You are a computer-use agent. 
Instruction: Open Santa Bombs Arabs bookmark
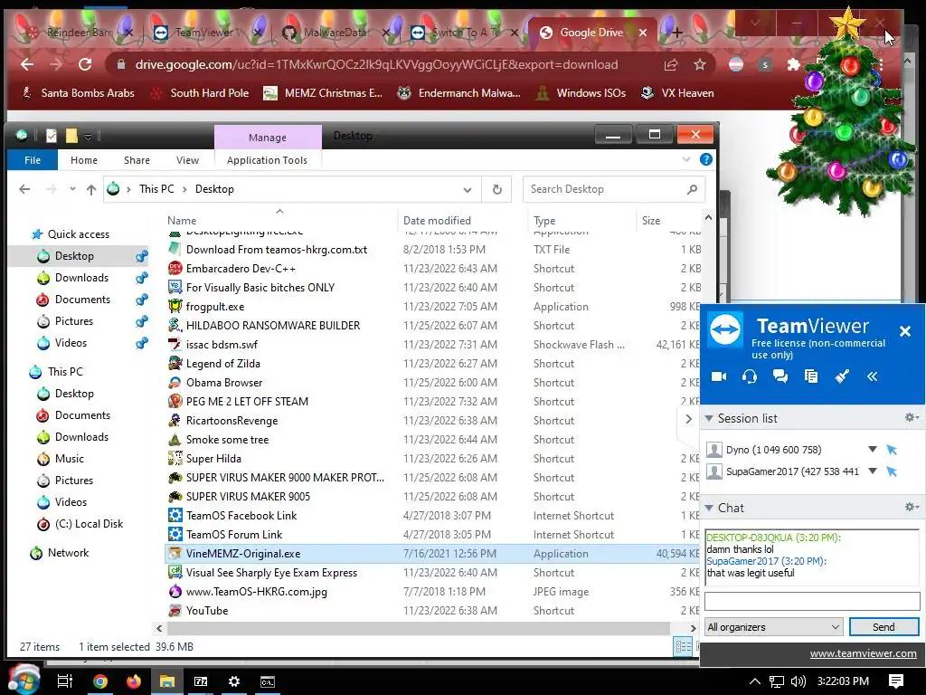(78, 93)
